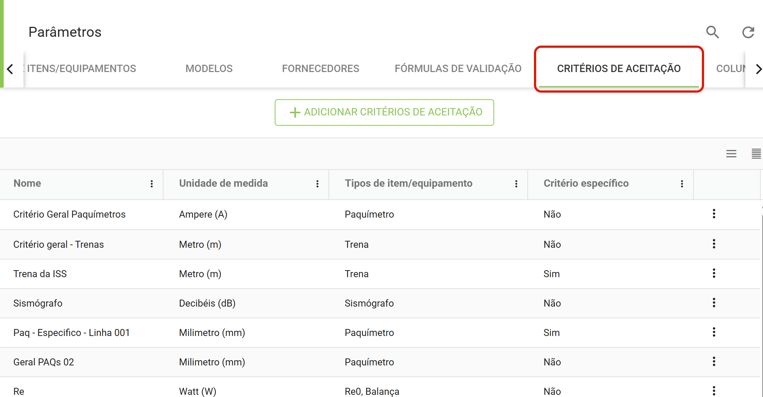Click Sim in the Trena da ISS row
Screen dimensions: 763x397
[551, 274]
